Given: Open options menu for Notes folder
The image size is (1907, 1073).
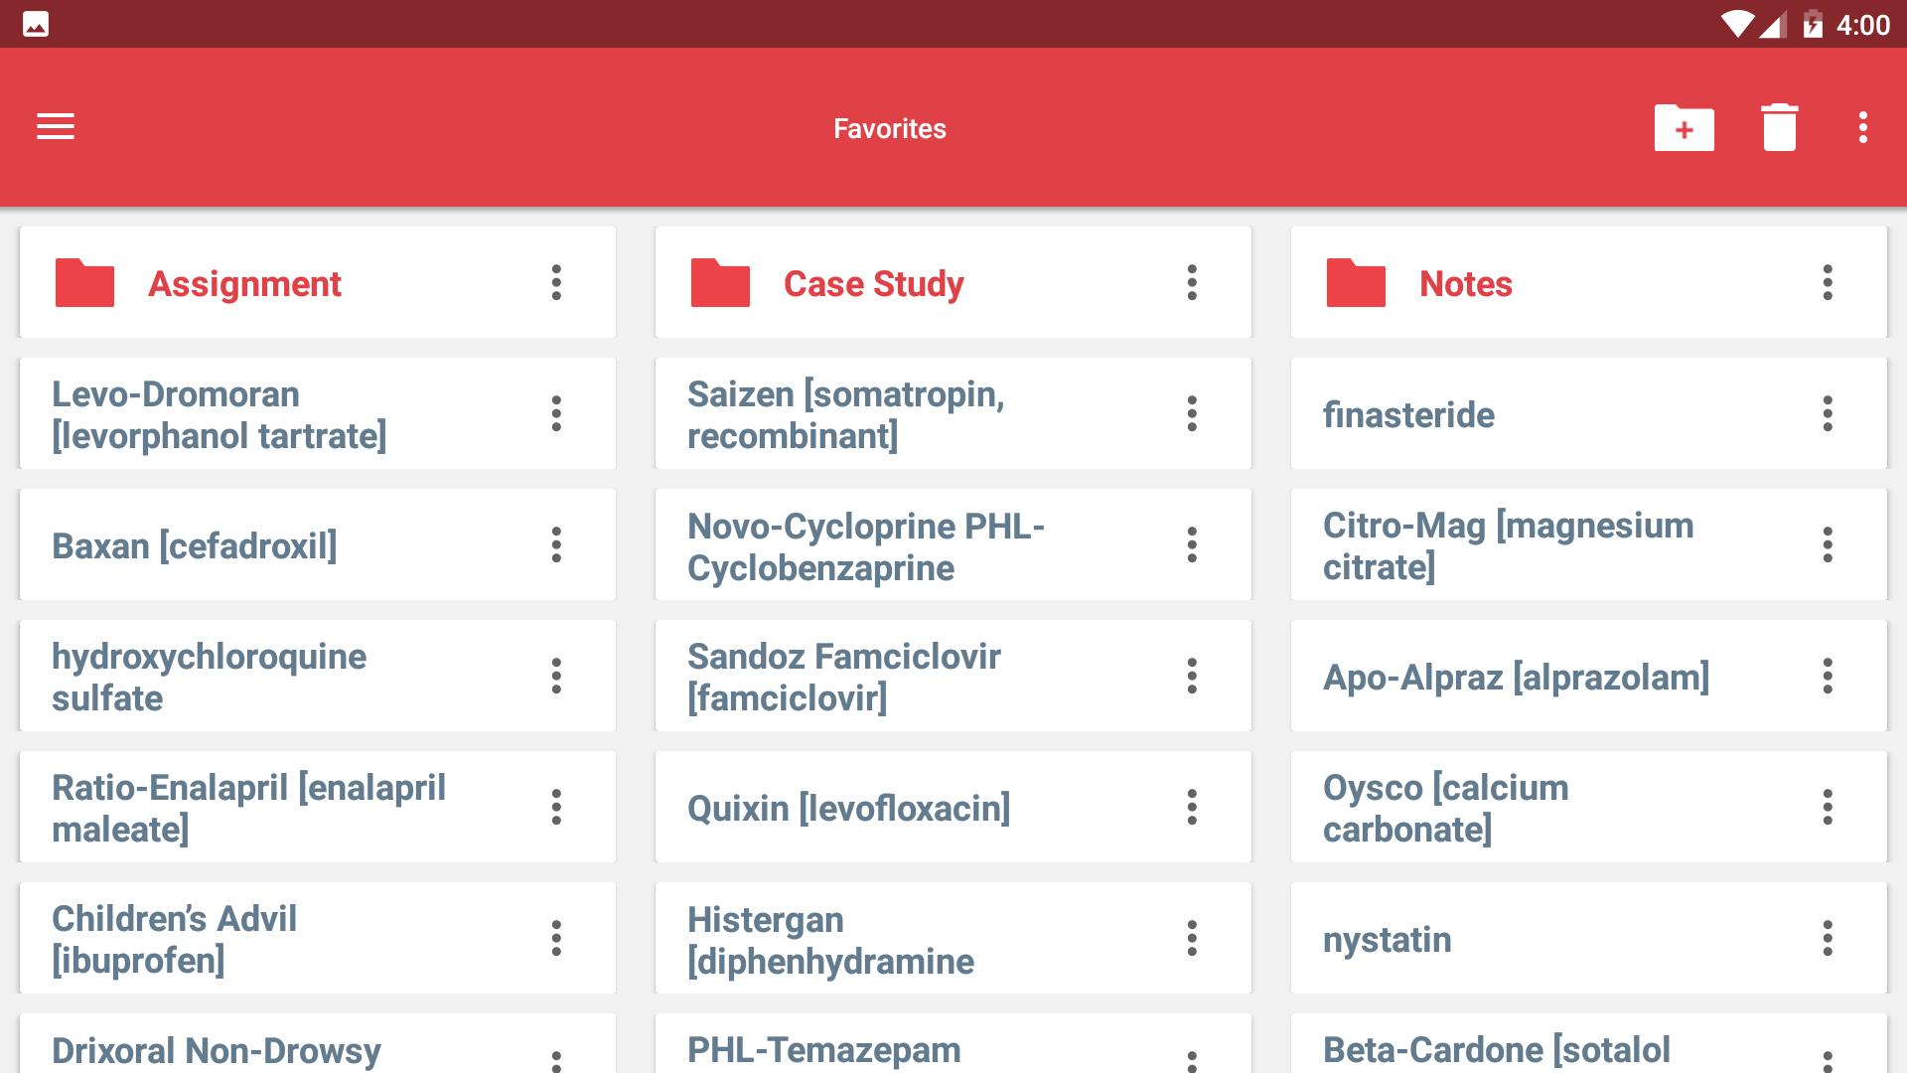Looking at the screenshot, I should point(1828,283).
